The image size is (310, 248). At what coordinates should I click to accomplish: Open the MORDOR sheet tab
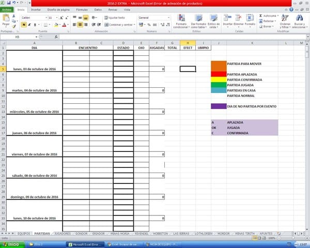tap(223, 234)
